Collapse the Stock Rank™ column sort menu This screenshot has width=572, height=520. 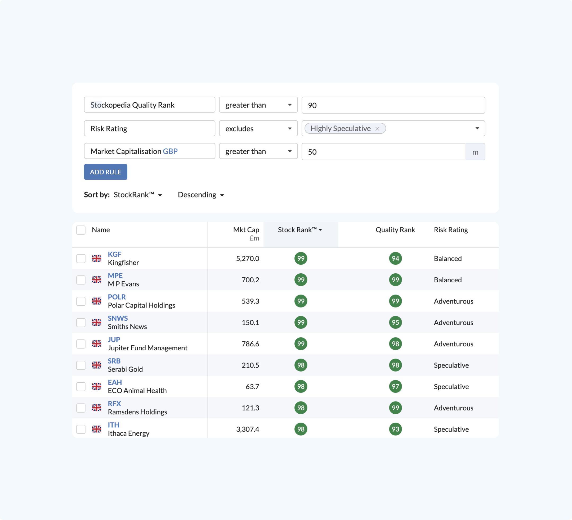(x=300, y=230)
